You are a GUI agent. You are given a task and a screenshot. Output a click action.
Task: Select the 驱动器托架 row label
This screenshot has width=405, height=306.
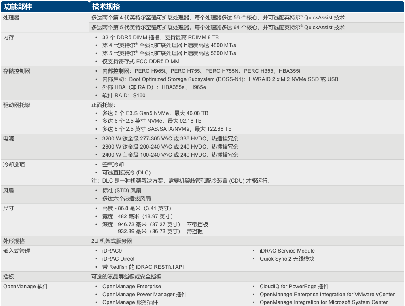pos(17,105)
